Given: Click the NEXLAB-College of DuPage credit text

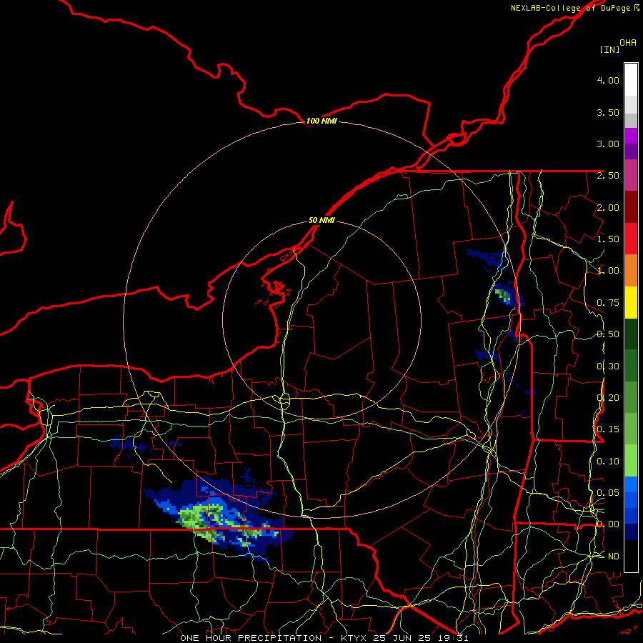Looking at the screenshot, I should point(572,8).
